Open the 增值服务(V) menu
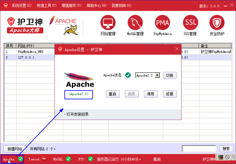The height and width of the screenshot is (164, 236). point(71,5)
